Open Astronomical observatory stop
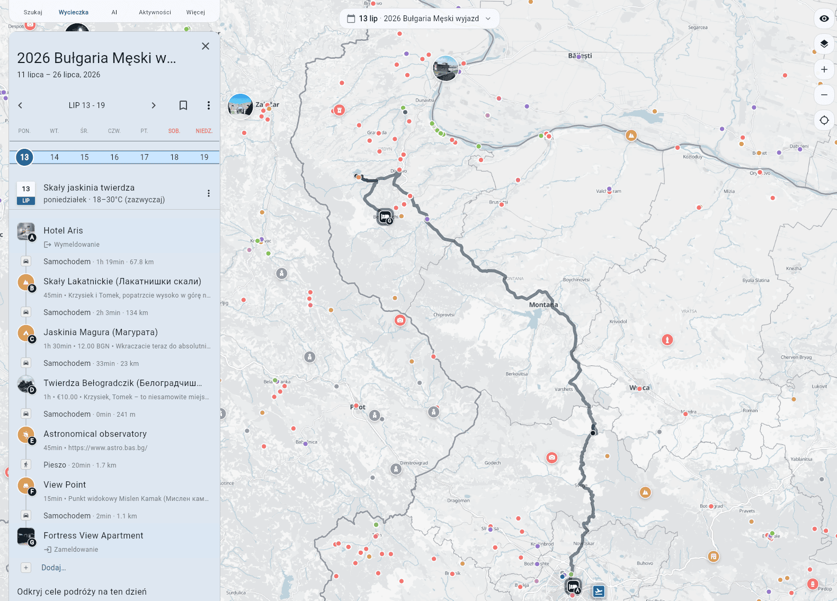This screenshot has width=837, height=601. pos(114,440)
